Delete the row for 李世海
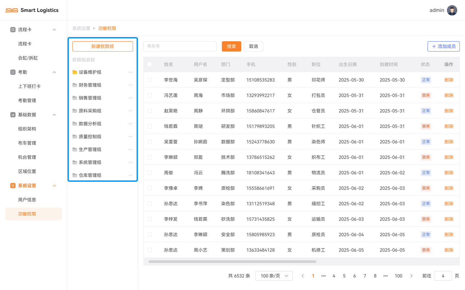Image resolution: width=465 pixels, height=290 pixels. 449,80
